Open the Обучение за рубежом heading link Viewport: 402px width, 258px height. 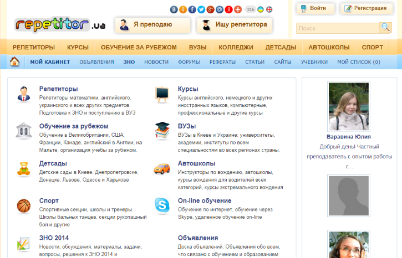tap(74, 126)
